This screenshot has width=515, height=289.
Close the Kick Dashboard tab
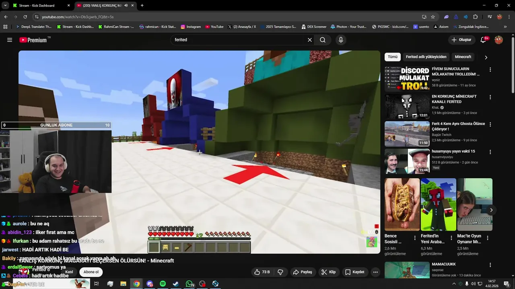[x=68, y=6]
